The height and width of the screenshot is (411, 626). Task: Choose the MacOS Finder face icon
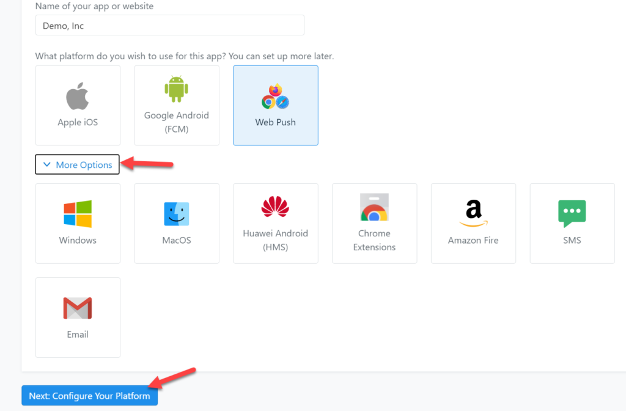click(177, 214)
